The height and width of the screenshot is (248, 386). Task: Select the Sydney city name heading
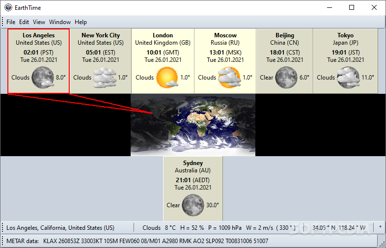(193, 163)
